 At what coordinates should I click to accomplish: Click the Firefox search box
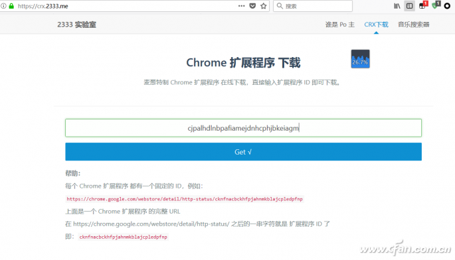[x=313, y=6]
